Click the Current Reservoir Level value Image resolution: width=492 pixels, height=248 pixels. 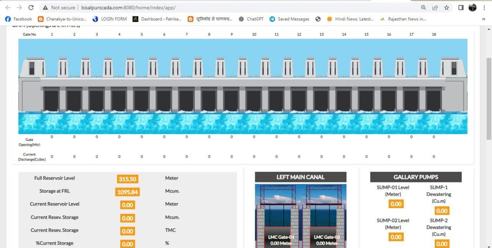click(x=127, y=205)
